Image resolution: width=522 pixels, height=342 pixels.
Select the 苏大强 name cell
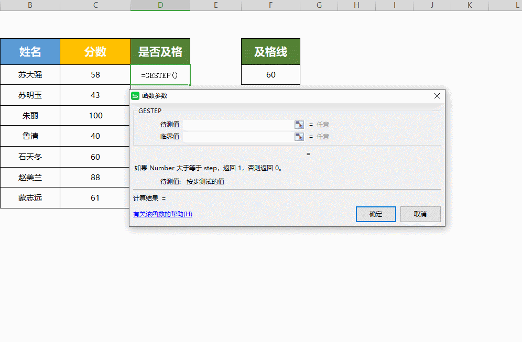coord(30,75)
